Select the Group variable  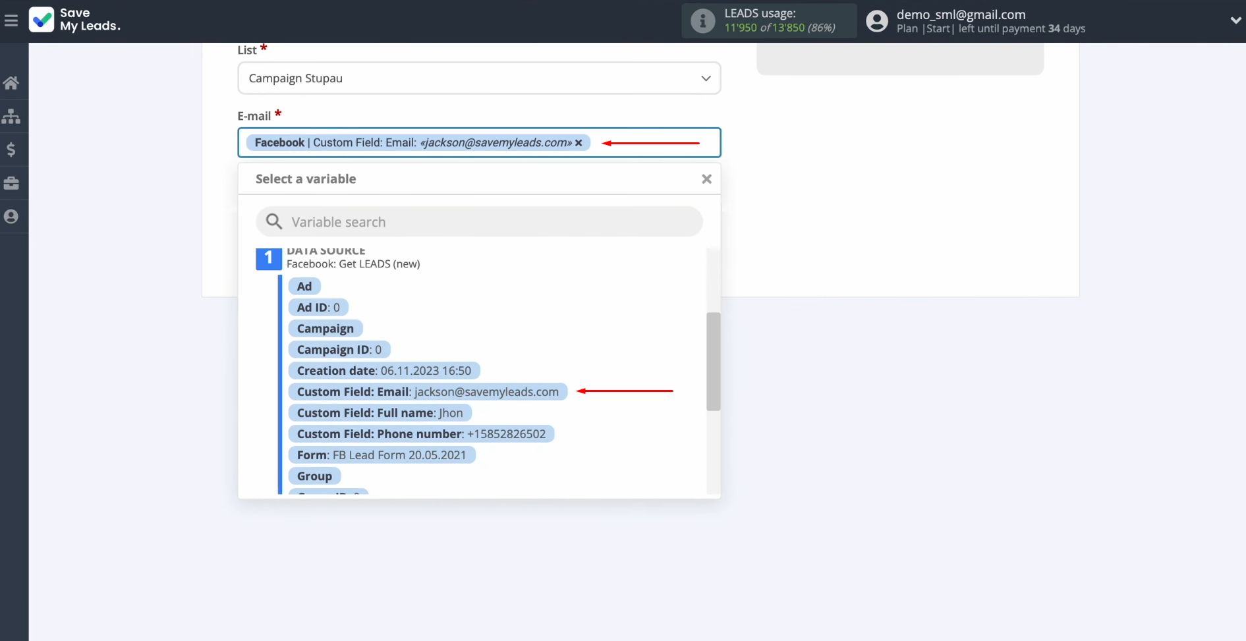click(315, 476)
